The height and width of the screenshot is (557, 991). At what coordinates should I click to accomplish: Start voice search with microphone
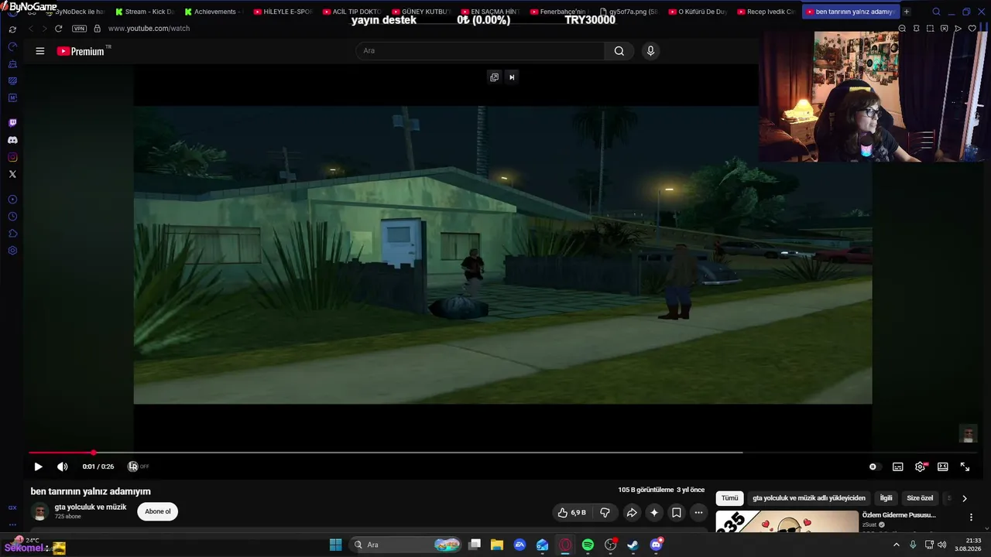(x=650, y=51)
